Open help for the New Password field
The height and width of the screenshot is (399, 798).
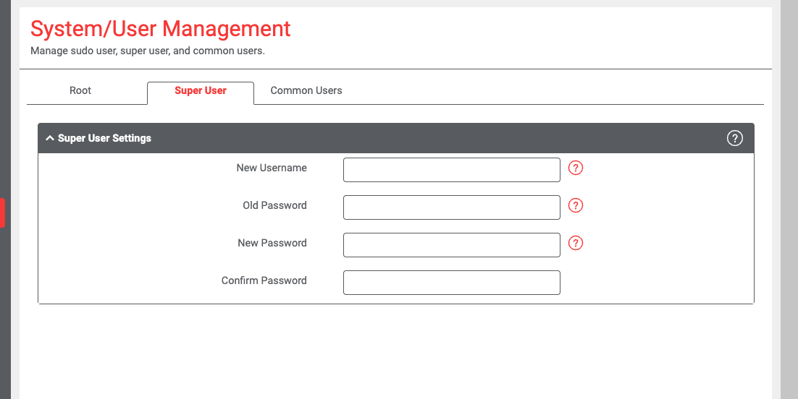(576, 244)
